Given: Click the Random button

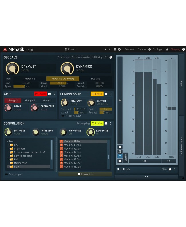Looking at the screenshot, I should click(129, 49).
